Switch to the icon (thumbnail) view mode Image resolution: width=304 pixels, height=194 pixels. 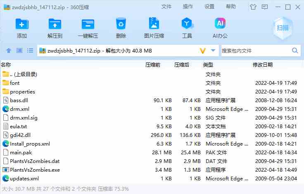click(19, 50)
